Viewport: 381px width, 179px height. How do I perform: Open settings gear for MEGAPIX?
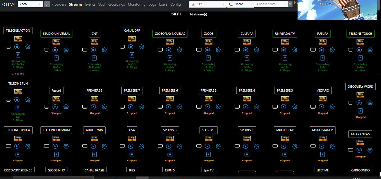point(332,107)
